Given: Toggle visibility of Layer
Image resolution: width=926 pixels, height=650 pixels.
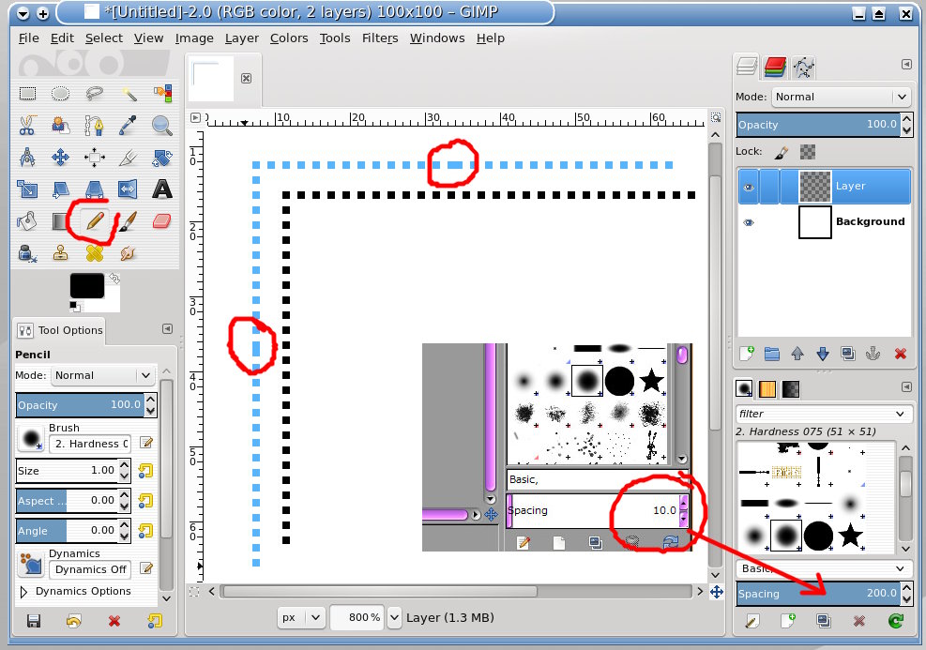Looking at the screenshot, I should [749, 188].
